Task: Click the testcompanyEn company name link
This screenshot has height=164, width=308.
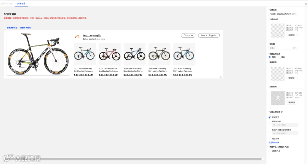Action: pos(92,35)
